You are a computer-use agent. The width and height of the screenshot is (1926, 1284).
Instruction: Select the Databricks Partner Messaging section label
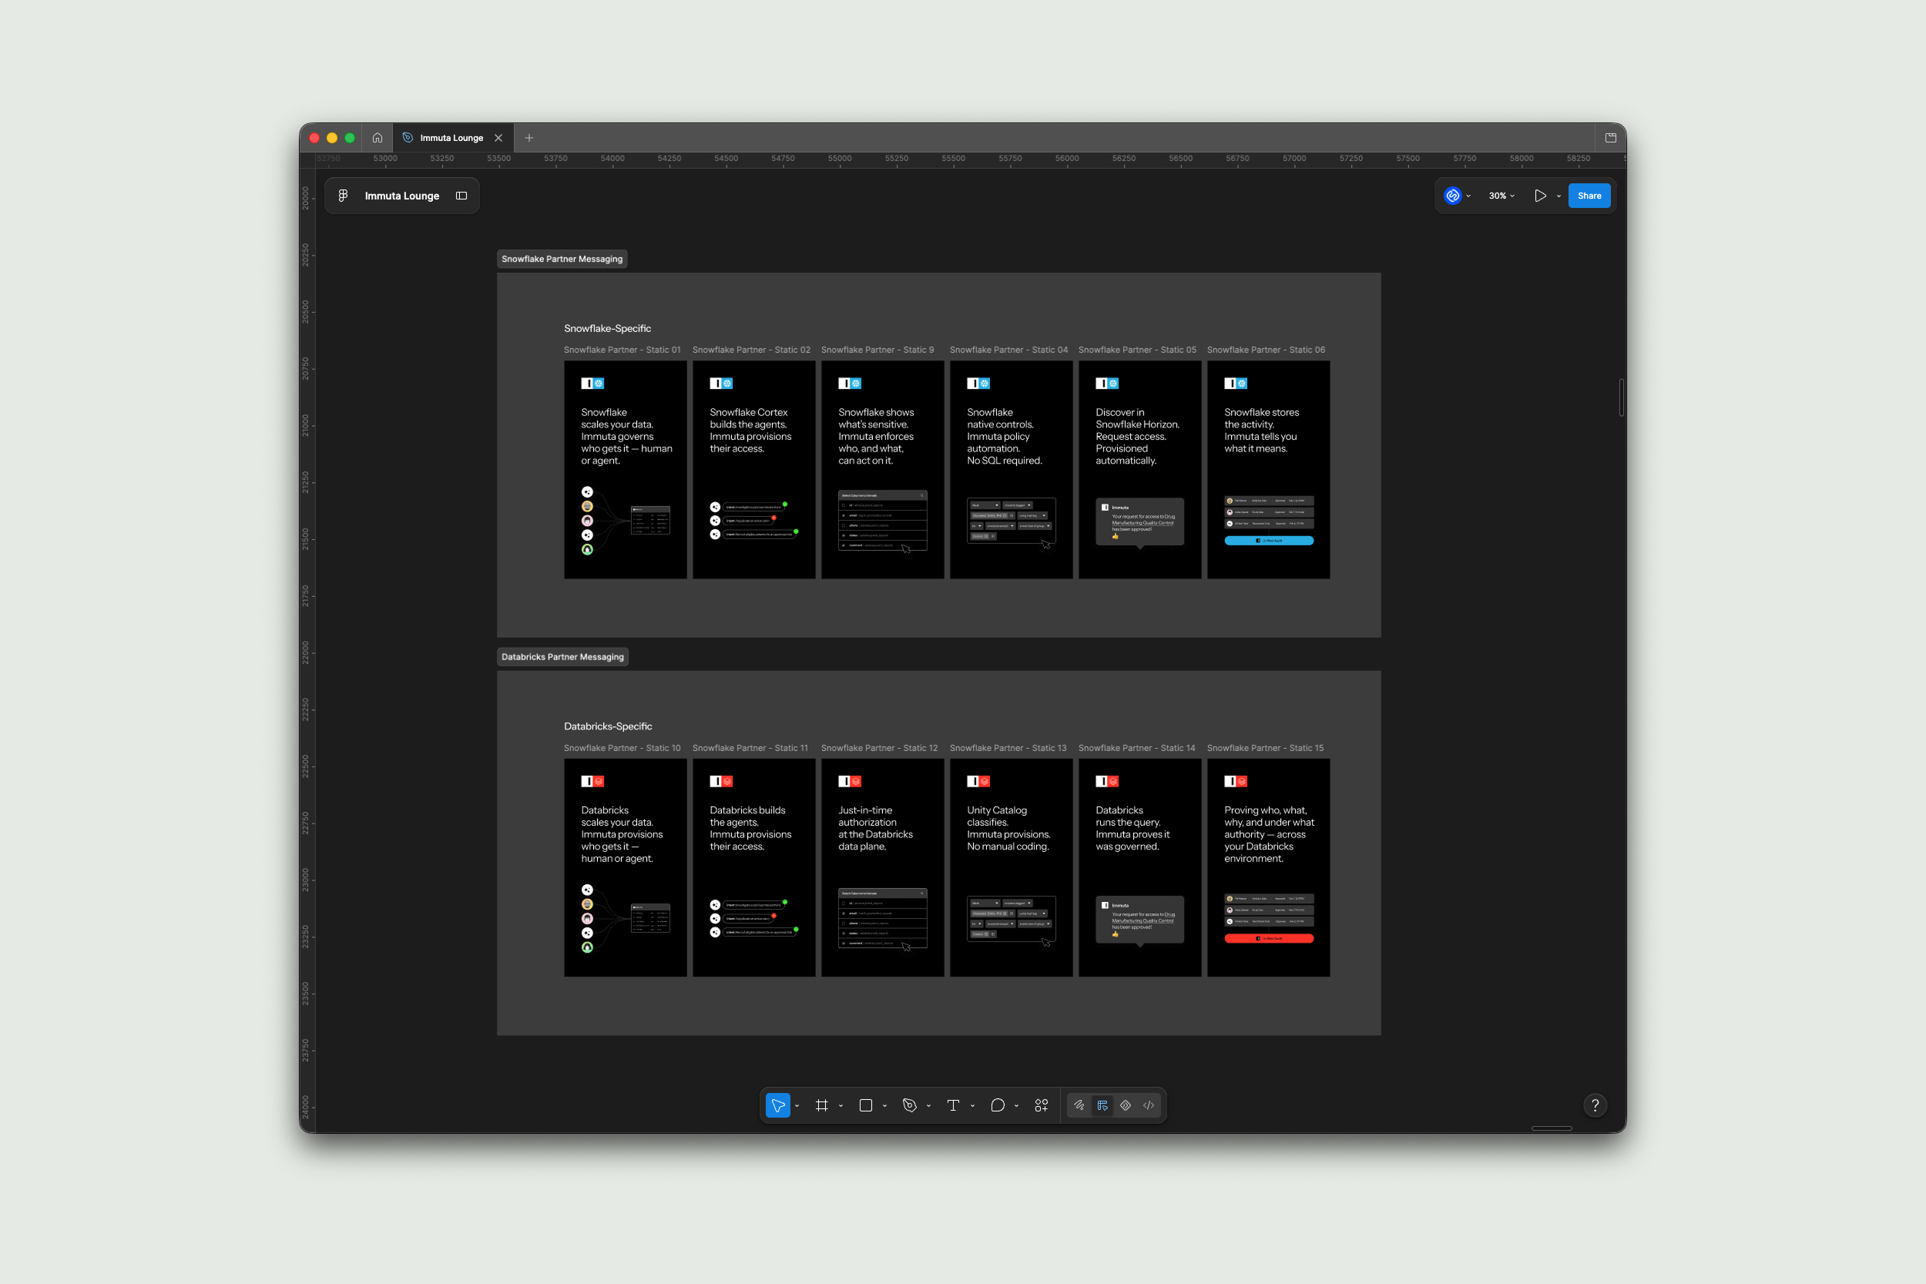pyautogui.click(x=562, y=657)
